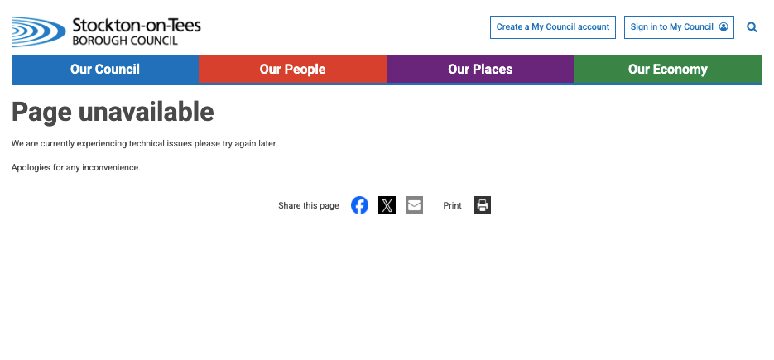Viewport: 774px width, 360px height.
Task: Click the user profile icon in Sign in button
Action: 724,27
